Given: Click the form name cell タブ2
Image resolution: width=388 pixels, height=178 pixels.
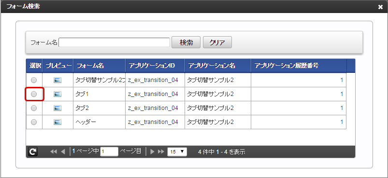Looking at the screenshot, I should click(x=99, y=108).
